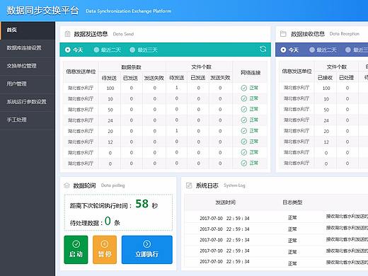The width and height of the screenshot is (368, 276).
Task: Open 用户管理 in the sidebar
Action: pyautogui.click(x=28, y=84)
